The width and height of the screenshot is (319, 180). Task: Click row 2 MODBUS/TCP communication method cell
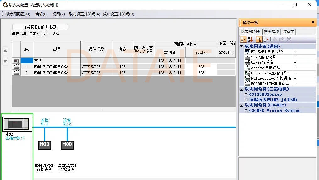pos(96,73)
